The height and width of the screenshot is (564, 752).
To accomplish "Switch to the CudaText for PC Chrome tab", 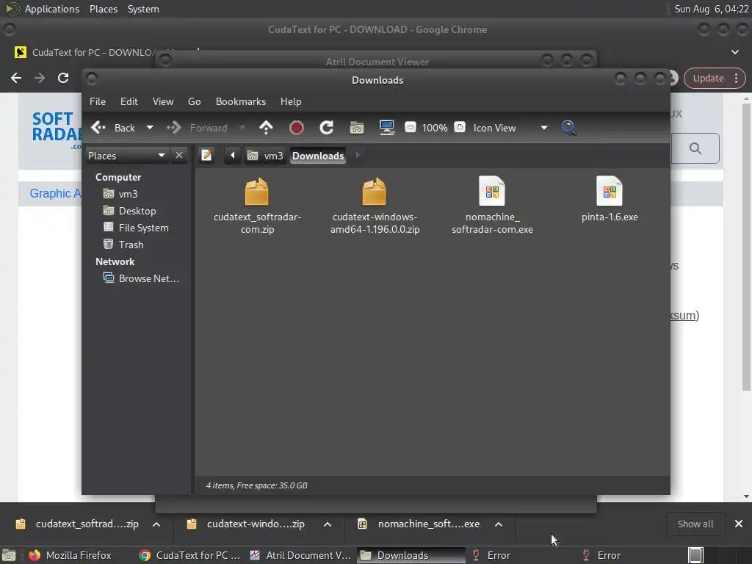I will [84, 52].
